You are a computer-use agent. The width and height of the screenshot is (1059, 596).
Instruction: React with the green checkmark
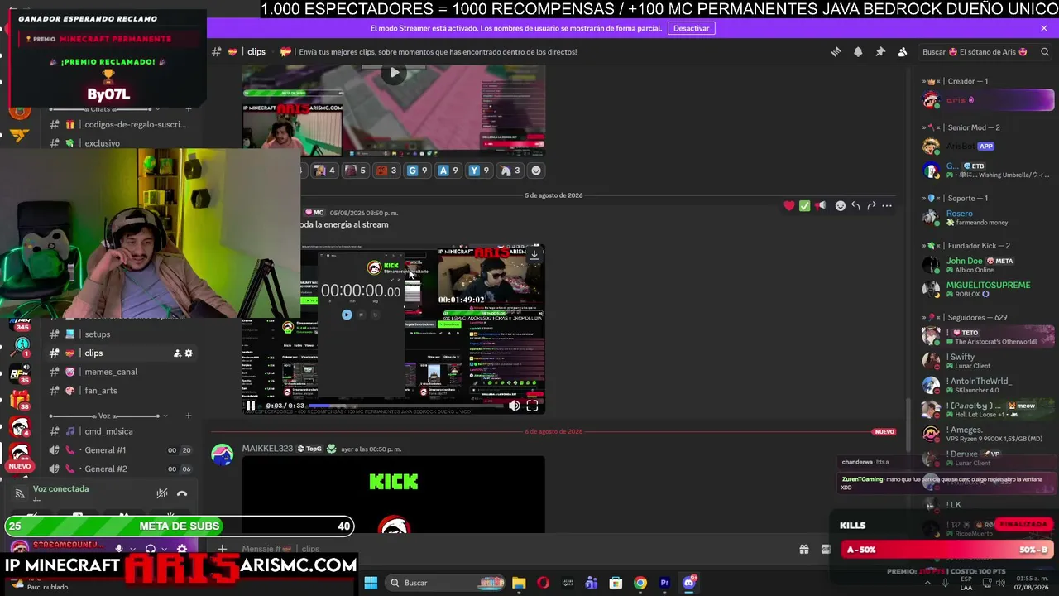804,205
